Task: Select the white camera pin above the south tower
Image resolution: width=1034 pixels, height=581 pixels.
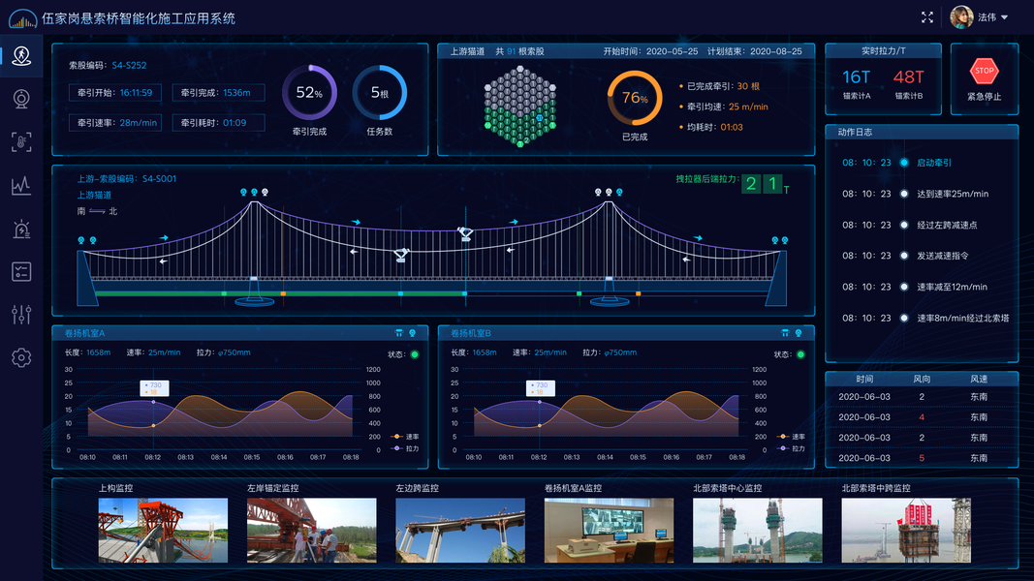Action: (x=266, y=193)
